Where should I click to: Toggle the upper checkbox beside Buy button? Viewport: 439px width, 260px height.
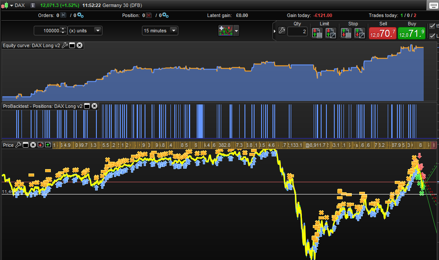point(433,26)
